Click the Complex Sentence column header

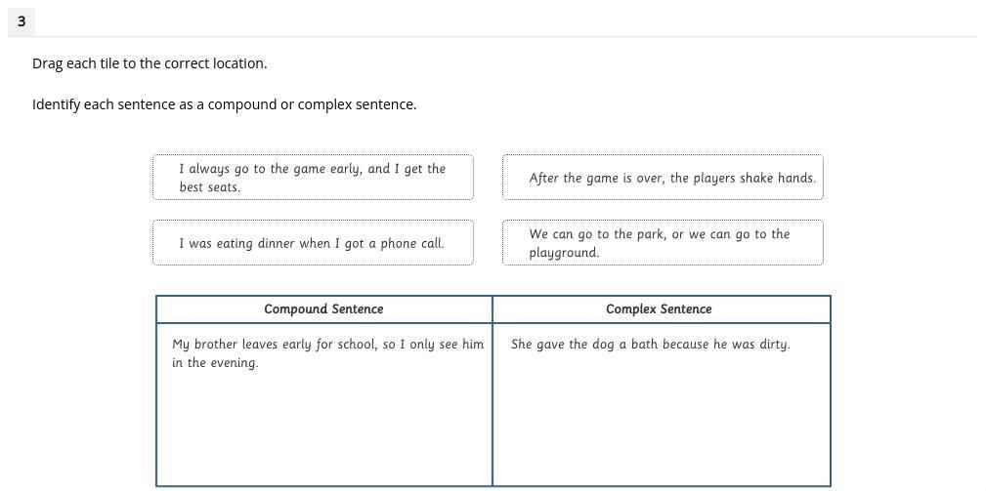pos(659,309)
